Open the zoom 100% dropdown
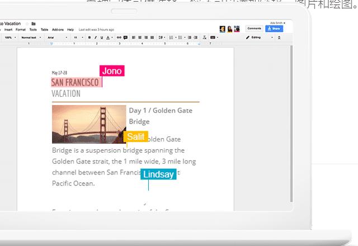 point(11,37)
